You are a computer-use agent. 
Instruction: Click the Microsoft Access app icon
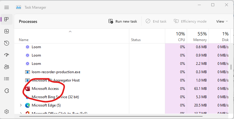coord(27,89)
